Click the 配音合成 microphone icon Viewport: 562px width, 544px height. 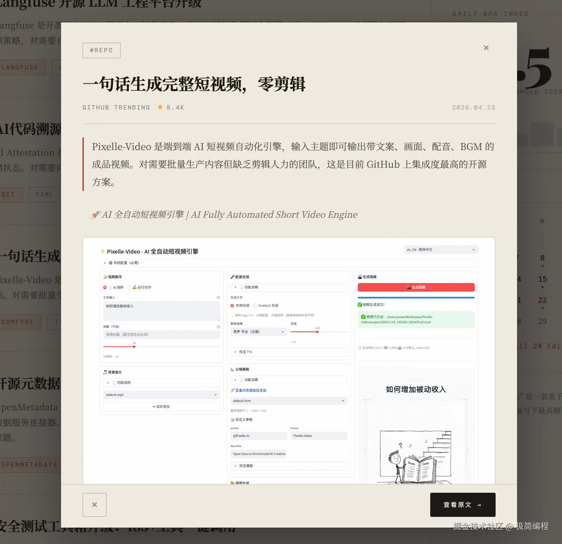(233, 277)
